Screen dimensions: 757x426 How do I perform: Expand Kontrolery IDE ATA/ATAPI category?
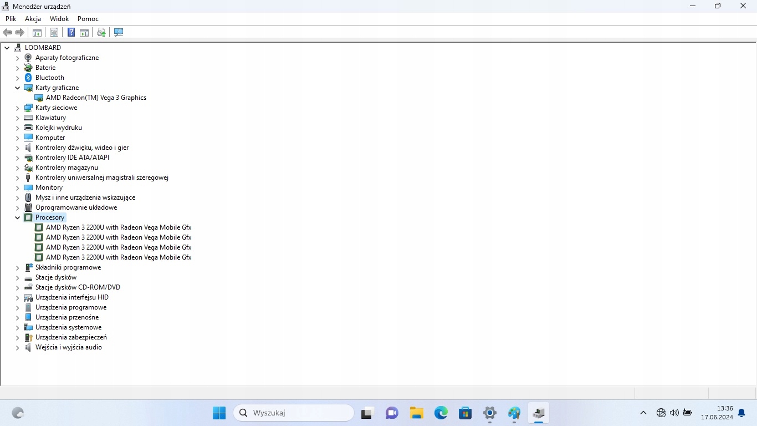point(18,158)
